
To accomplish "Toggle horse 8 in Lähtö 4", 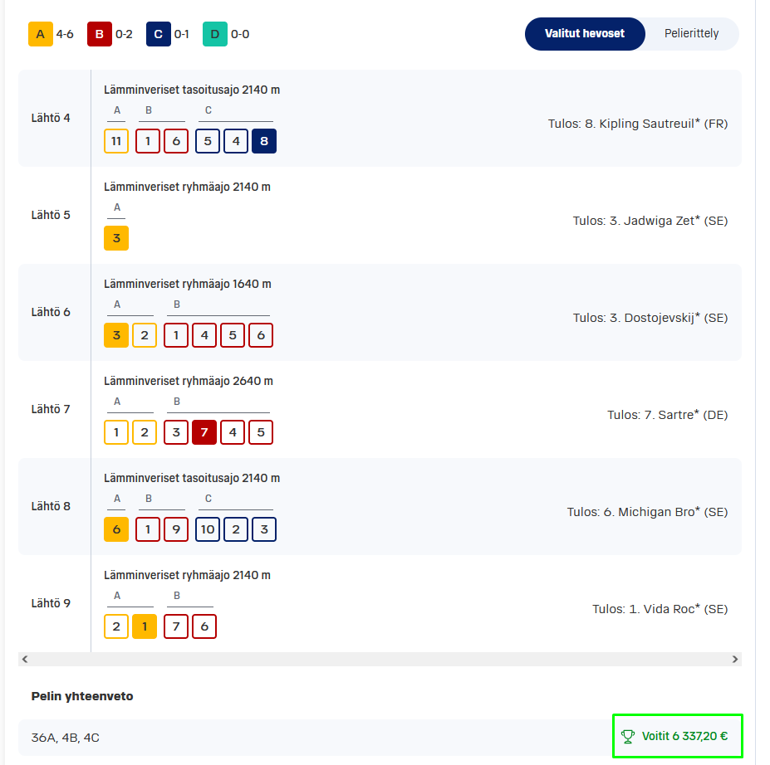I will [264, 141].
